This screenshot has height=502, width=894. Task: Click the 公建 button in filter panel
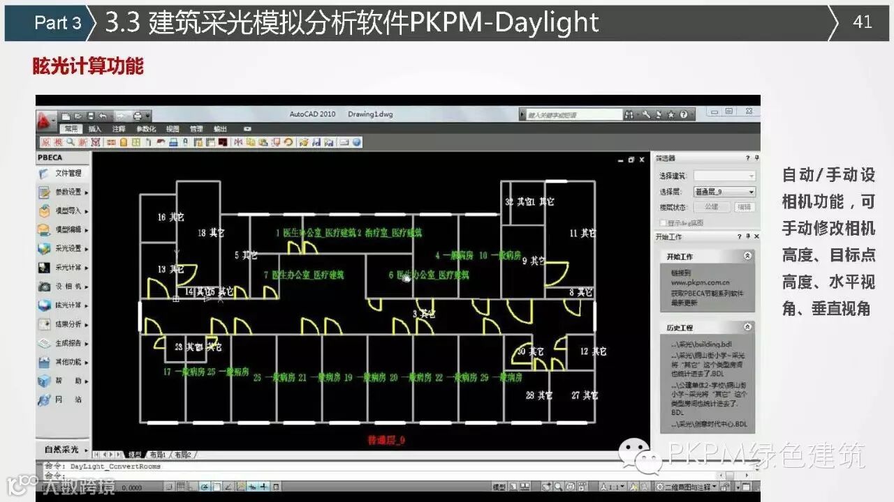point(712,207)
